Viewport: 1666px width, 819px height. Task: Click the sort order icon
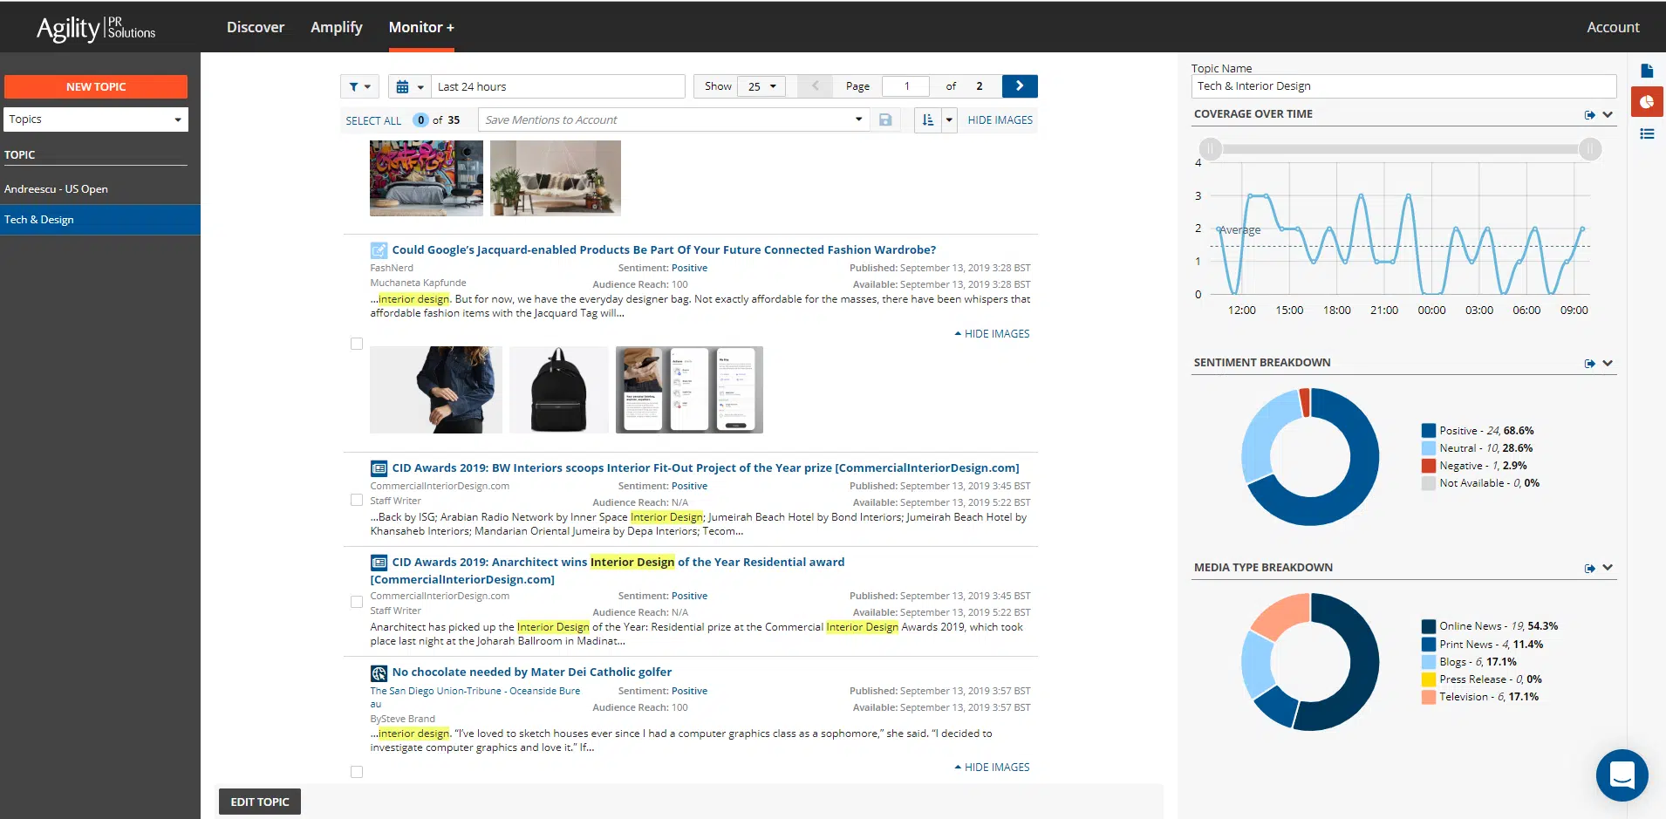point(927,120)
